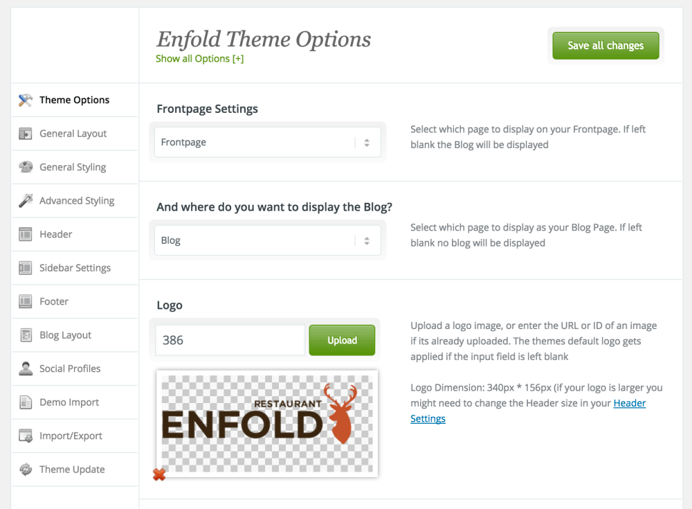Click the Save all changes button

pyautogui.click(x=605, y=46)
